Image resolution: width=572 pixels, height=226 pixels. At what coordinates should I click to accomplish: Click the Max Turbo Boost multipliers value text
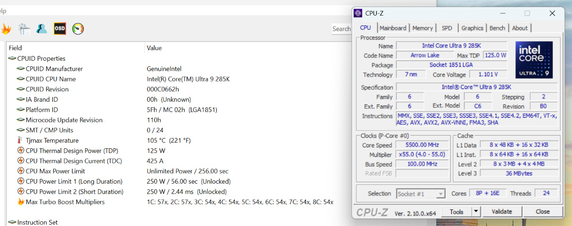click(x=240, y=202)
